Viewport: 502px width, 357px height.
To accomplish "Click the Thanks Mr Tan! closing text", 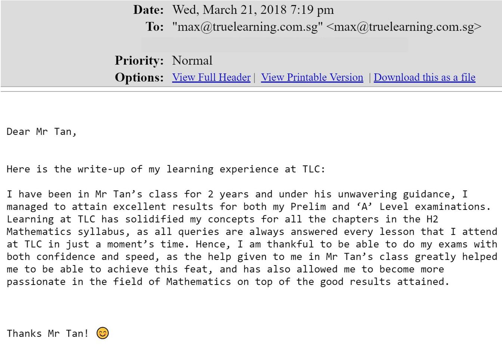I will (47, 333).
